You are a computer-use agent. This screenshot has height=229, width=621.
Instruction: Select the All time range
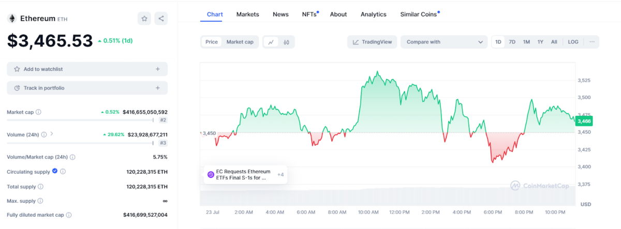(554, 42)
